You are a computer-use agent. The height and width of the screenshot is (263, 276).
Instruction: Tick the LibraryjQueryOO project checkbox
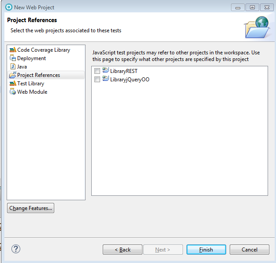coord(97,80)
